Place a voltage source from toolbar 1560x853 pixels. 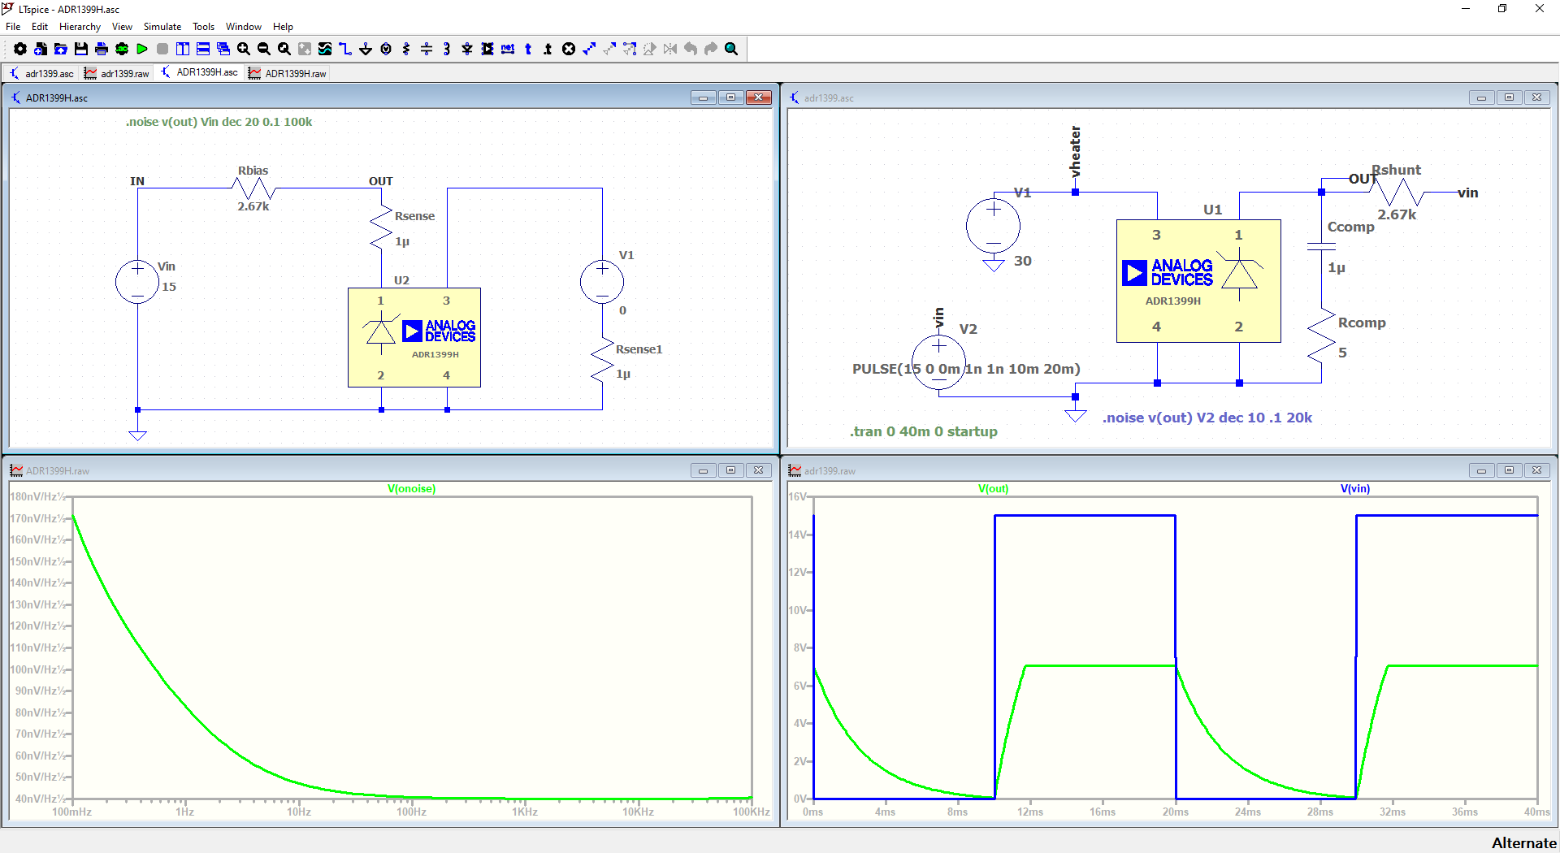tap(386, 49)
